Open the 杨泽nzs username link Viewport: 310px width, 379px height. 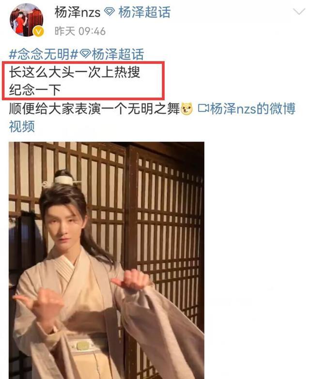pyautogui.click(x=77, y=12)
